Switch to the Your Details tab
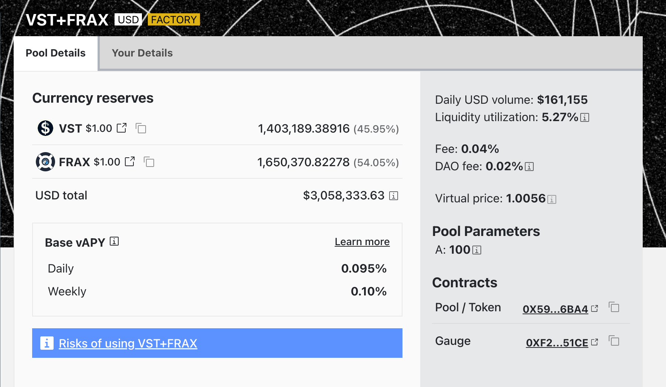 pyautogui.click(x=142, y=53)
